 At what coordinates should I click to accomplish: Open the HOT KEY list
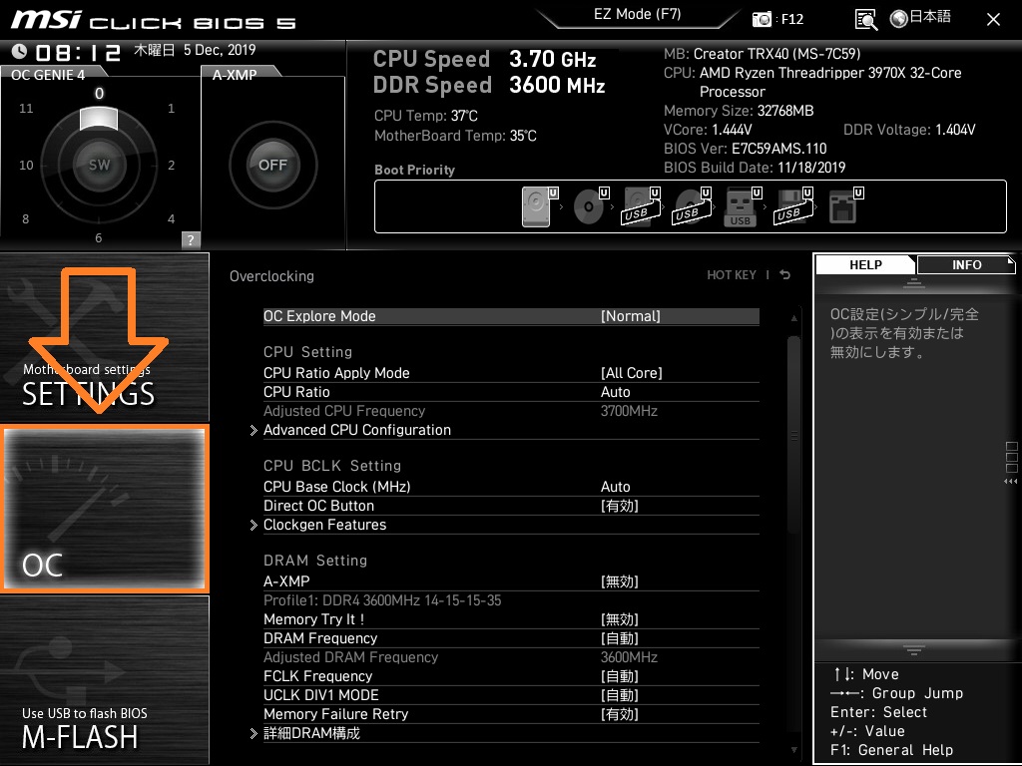coord(732,275)
